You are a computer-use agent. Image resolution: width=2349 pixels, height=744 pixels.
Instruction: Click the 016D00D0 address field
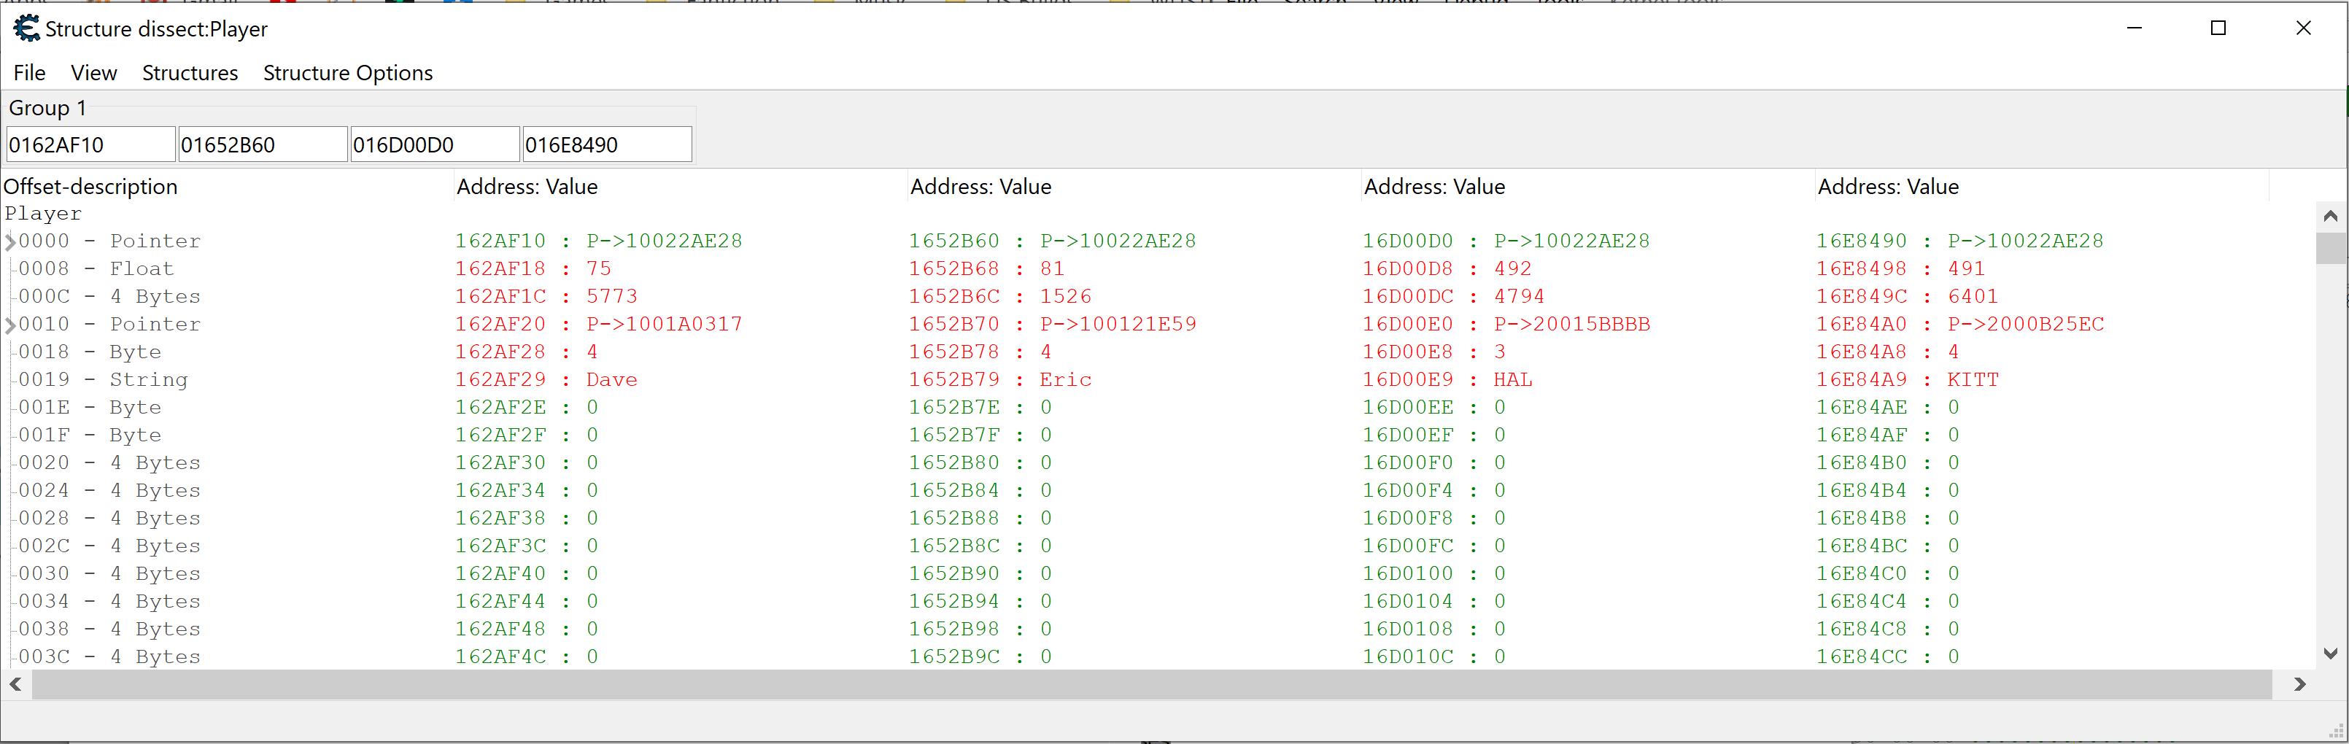coord(434,145)
